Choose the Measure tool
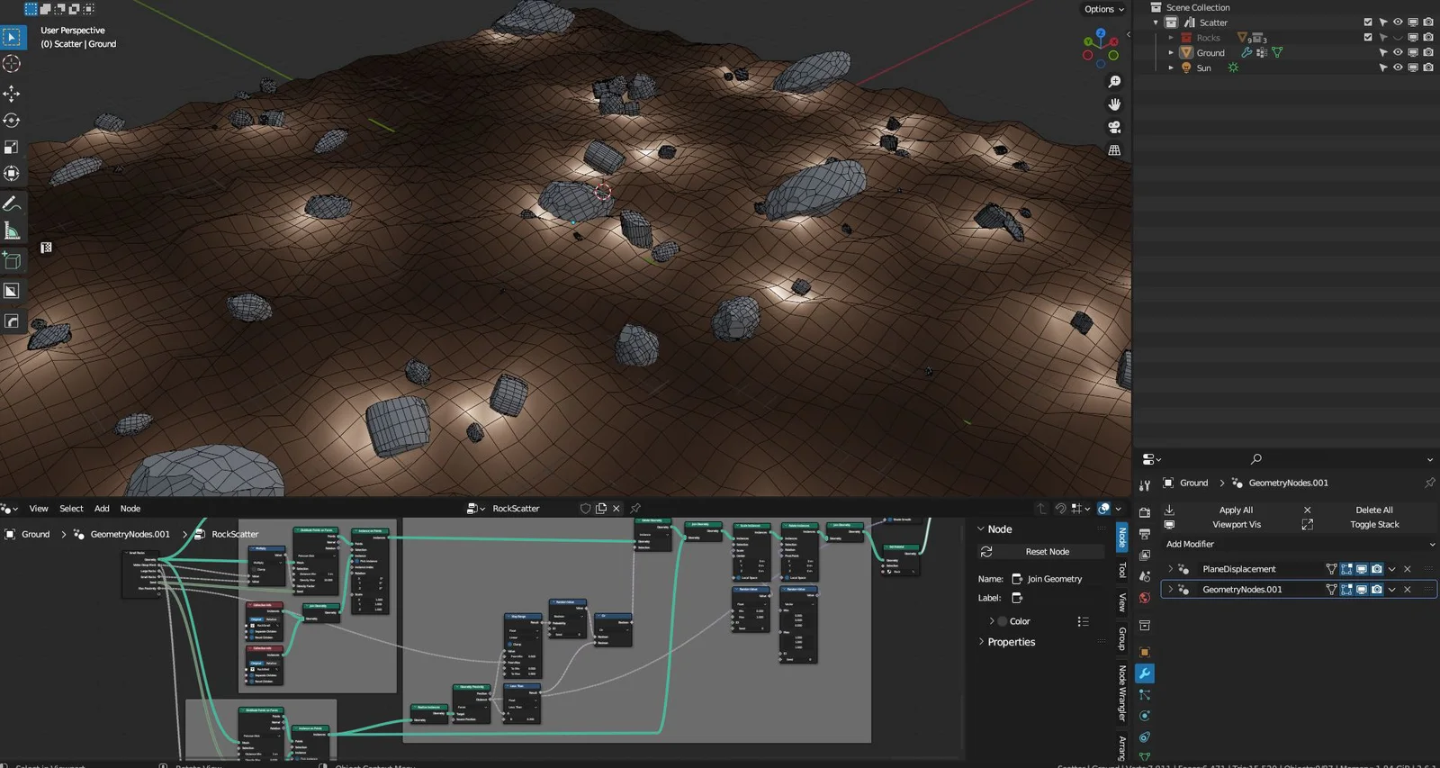 [12, 231]
